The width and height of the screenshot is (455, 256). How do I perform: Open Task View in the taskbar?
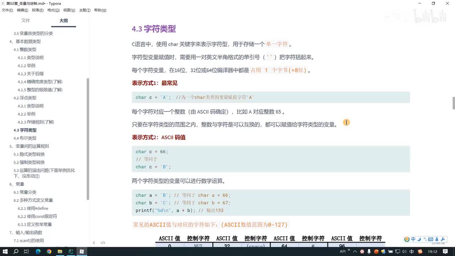click(x=27, y=251)
